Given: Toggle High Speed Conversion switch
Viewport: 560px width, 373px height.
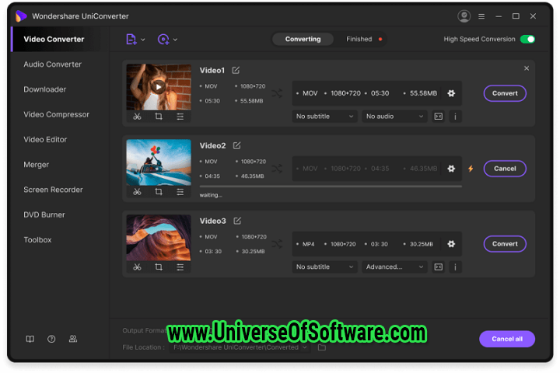Looking at the screenshot, I should pos(527,40).
